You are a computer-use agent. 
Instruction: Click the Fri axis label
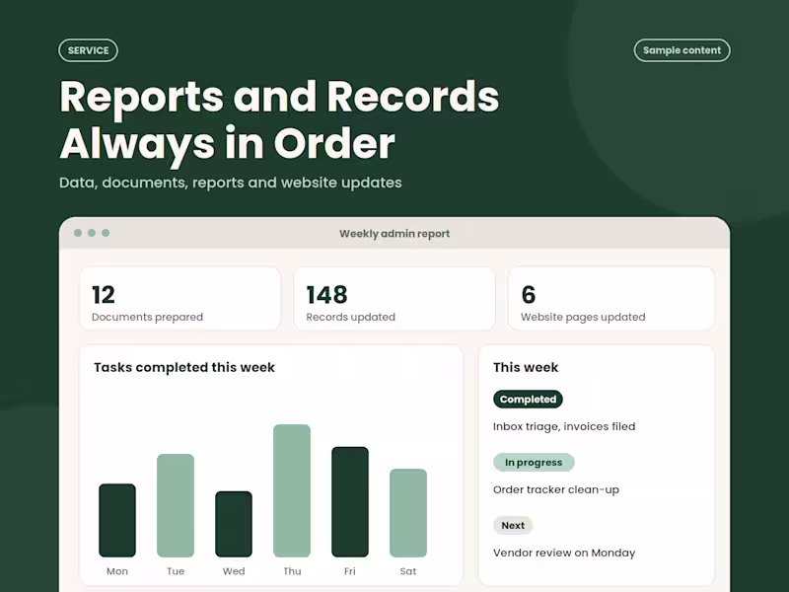coord(350,571)
